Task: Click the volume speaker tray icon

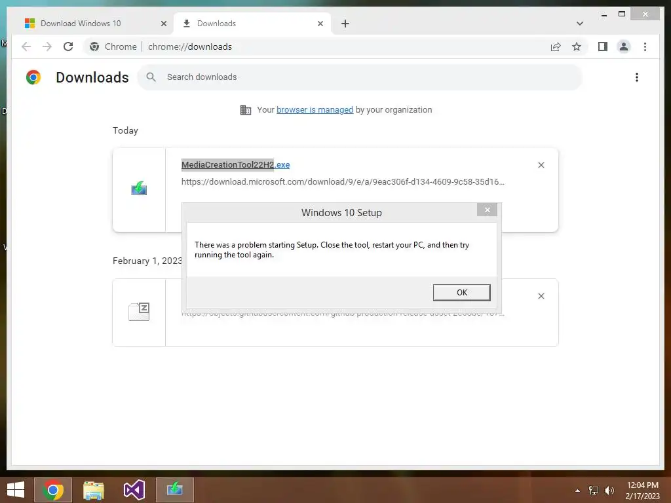Action: coord(609,491)
